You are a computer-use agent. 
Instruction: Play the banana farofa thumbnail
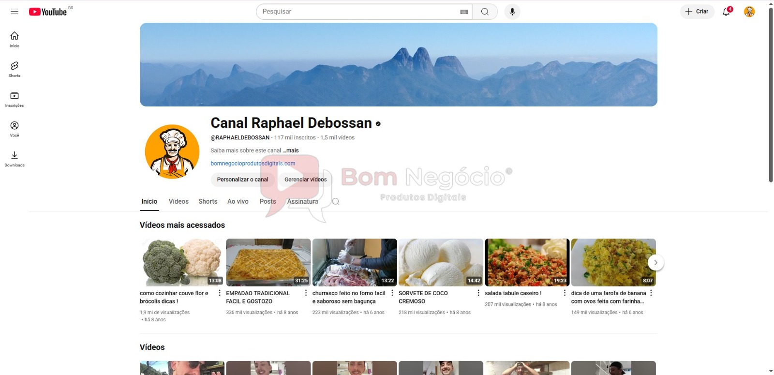pyautogui.click(x=613, y=262)
